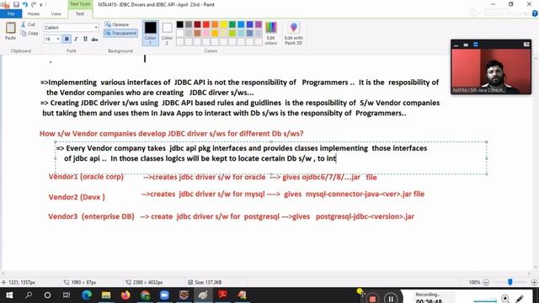539x303 pixels.
Task: Toggle strikethrough formatting
Action: [x=94, y=40]
